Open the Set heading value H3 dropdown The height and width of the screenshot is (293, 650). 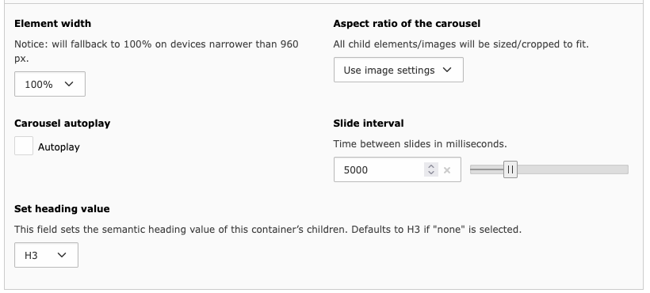(46, 255)
